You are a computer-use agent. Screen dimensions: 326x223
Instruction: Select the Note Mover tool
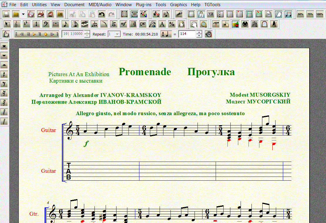pos(226,24)
